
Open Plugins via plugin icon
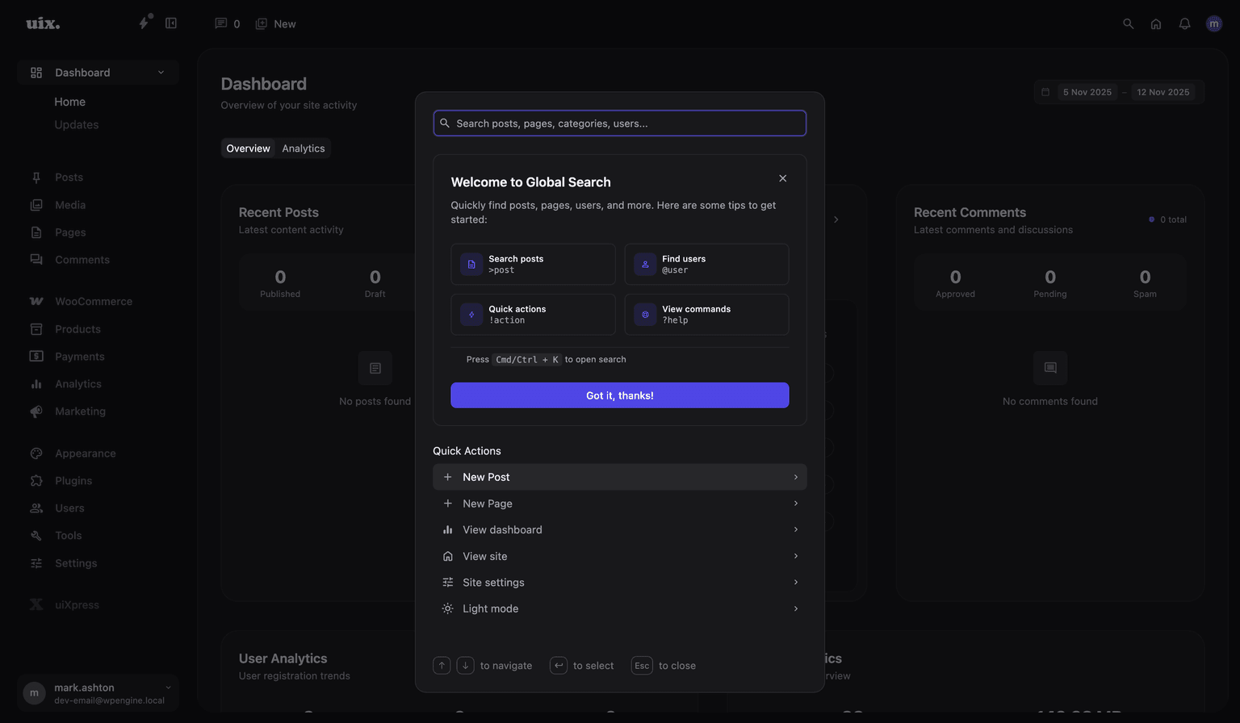[x=36, y=480]
